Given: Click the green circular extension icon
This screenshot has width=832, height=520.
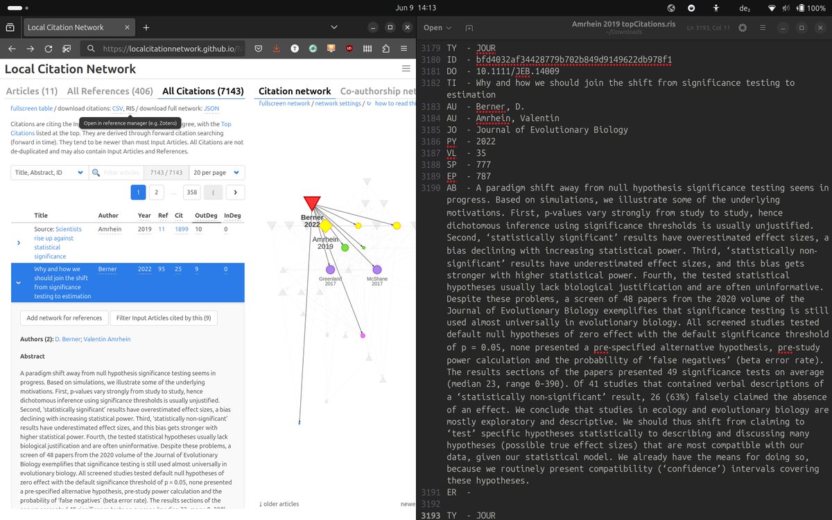Looking at the screenshot, I should (x=313, y=49).
